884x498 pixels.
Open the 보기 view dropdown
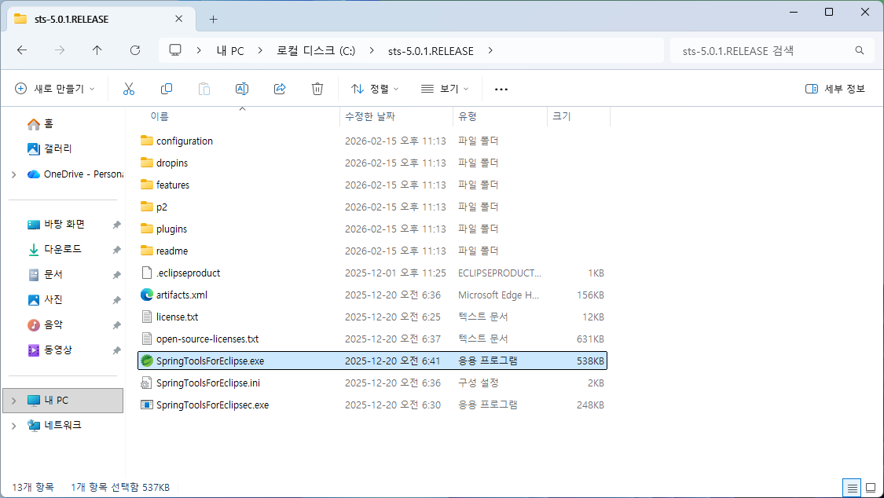click(445, 89)
